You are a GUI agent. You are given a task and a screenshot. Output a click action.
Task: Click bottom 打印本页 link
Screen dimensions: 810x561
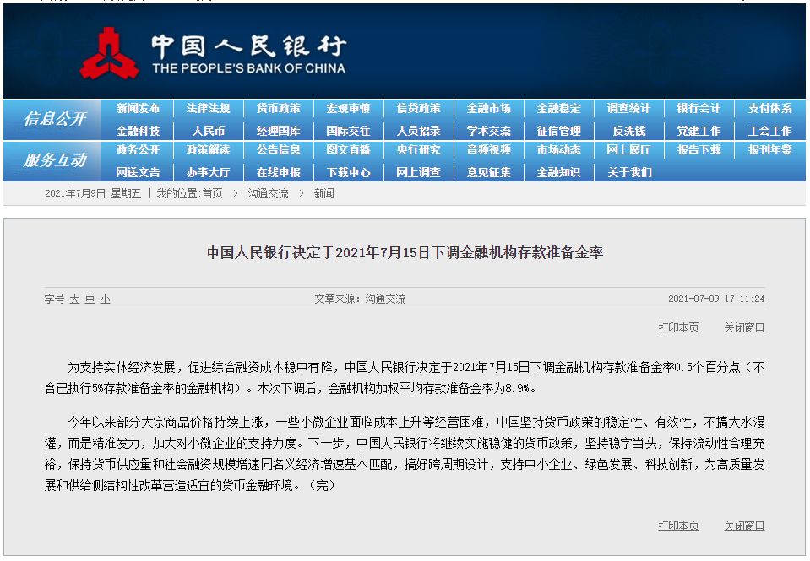[x=678, y=526]
